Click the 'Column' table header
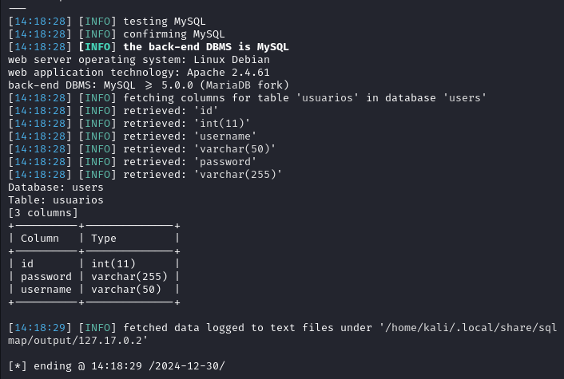The width and height of the screenshot is (564, 379). point(40,239)
